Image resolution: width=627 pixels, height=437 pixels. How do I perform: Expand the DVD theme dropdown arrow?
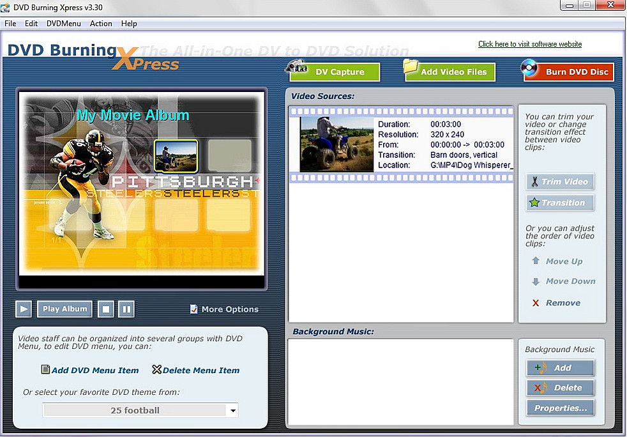232,410
